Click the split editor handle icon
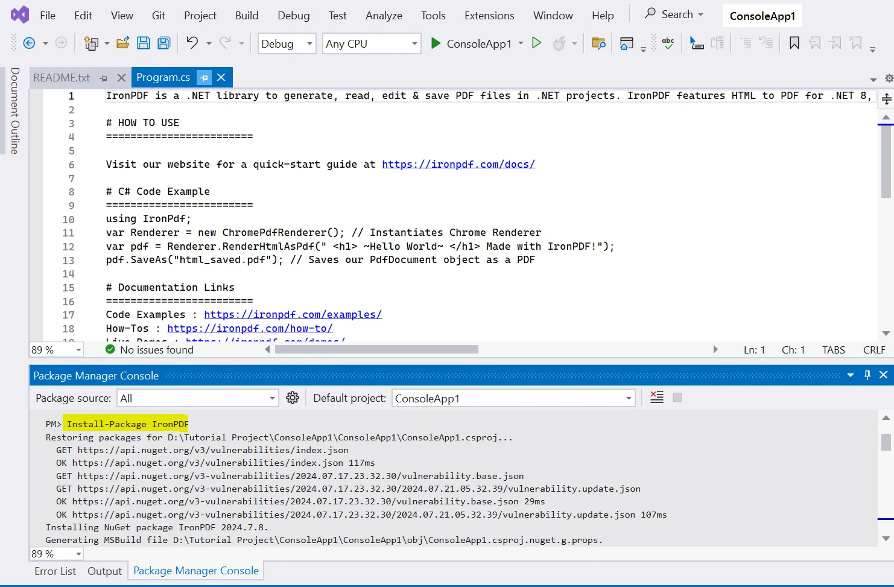 click(x=886, y=98)
